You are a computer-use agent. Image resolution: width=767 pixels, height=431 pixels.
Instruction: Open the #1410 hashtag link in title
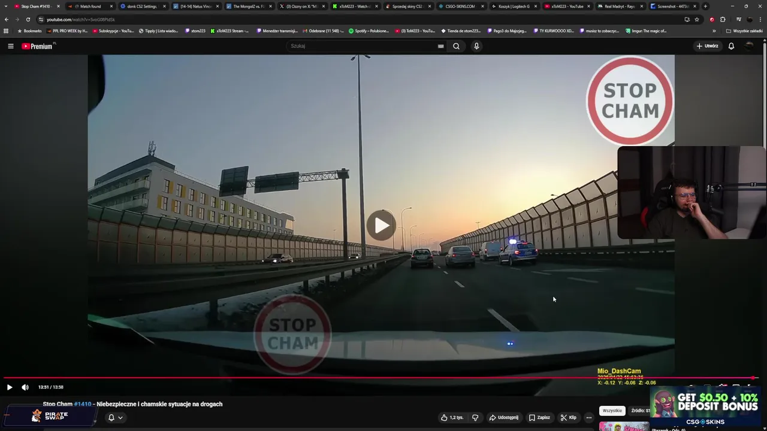pyautogui.click(x=83, y=404)
